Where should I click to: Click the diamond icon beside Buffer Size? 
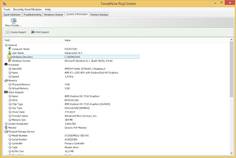(10, 151)
